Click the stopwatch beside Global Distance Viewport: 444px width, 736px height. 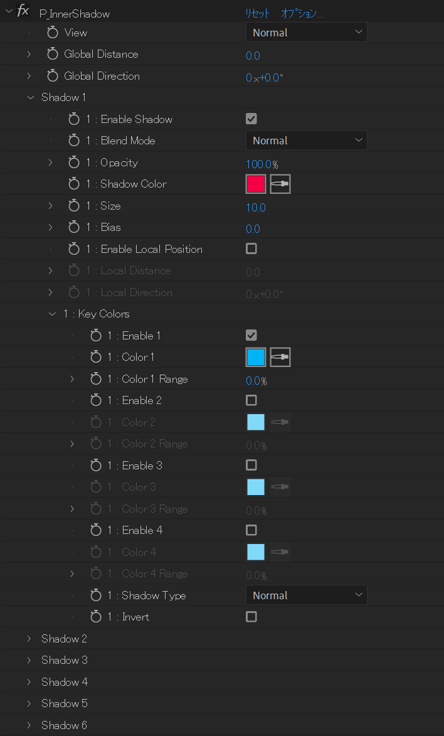53,55
